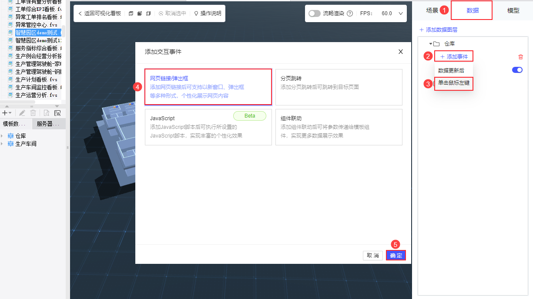The width and height of the screenshot is (533, 299).
Task: Expand the 仓库 dataset node
Action: tap(2, 136)
